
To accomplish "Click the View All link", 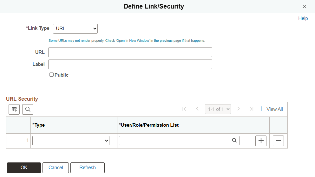I will [x=274, y=109].
